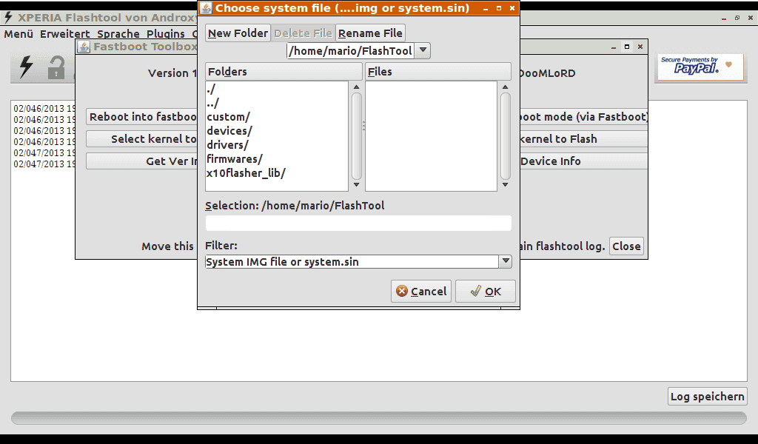Screen dimensions: 758x444
Task: Click the Files column header
Action: [x=438, y=72]
